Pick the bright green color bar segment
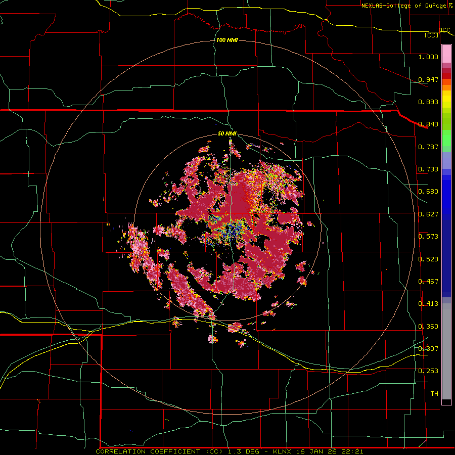Viewport: 455px width, 455px height. tap(446, 138)
